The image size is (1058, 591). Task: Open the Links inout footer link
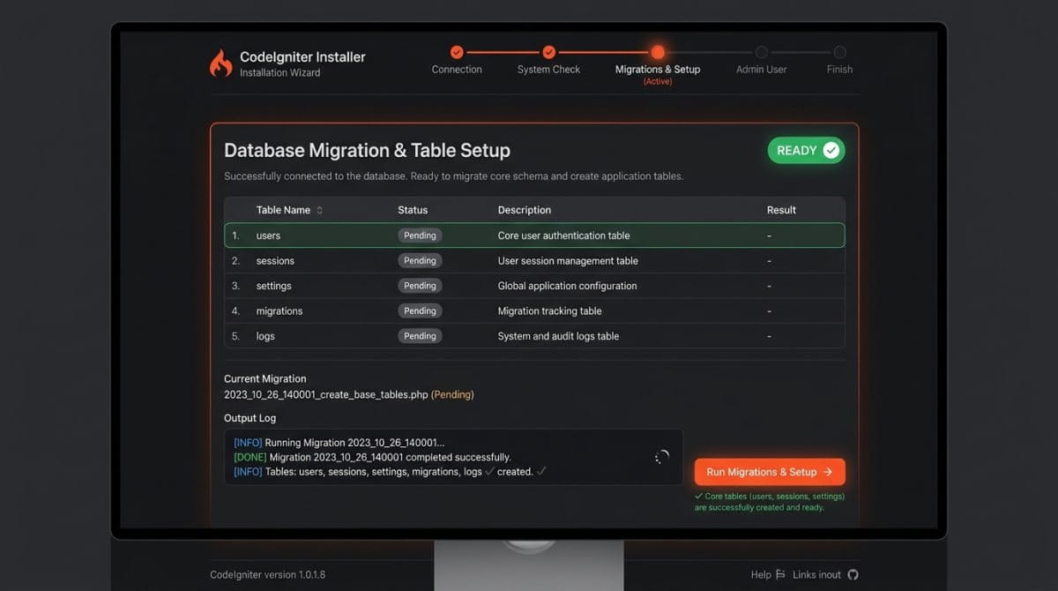(816, 574)
